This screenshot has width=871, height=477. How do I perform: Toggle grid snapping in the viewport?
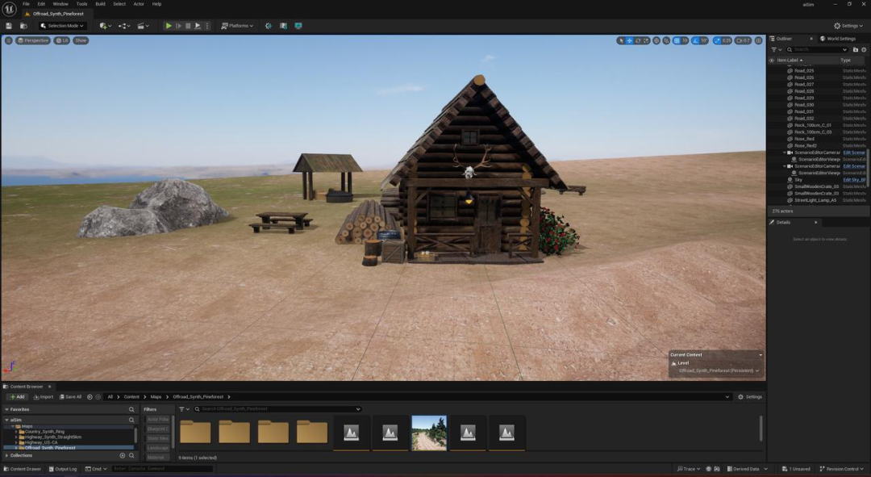coord(676,40)
